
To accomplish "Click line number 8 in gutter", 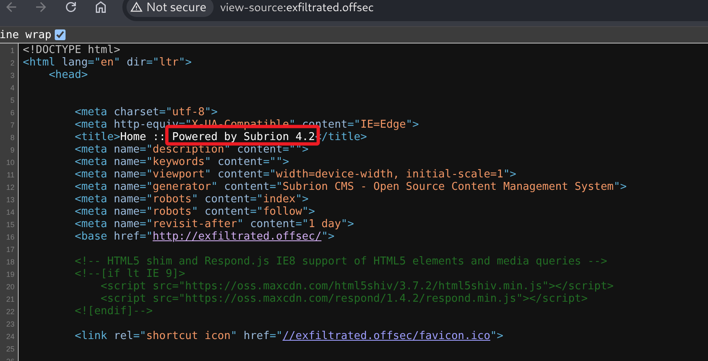I will [x=12, y=138].
